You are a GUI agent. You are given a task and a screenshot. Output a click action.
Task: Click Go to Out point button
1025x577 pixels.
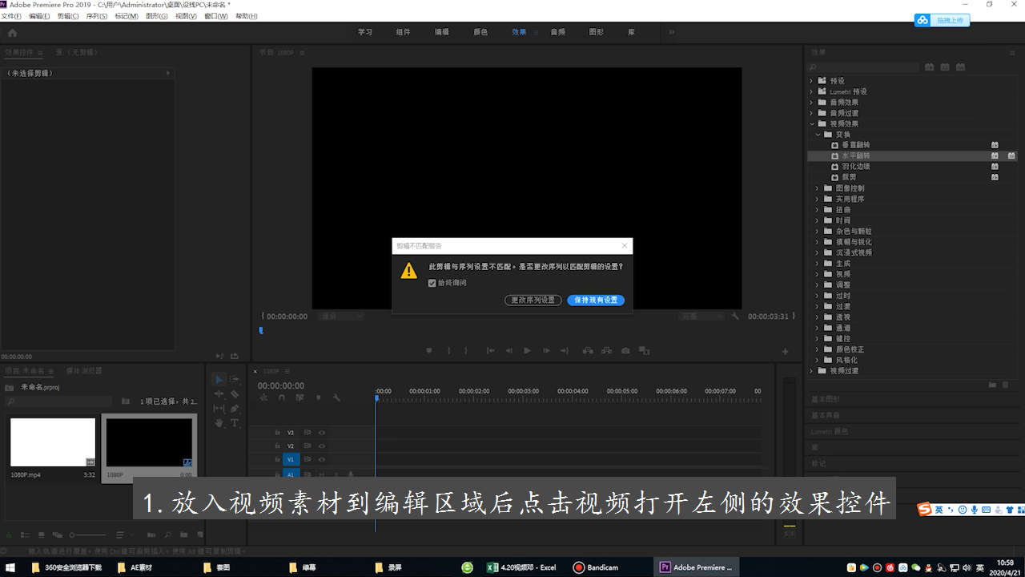[565, 350]
